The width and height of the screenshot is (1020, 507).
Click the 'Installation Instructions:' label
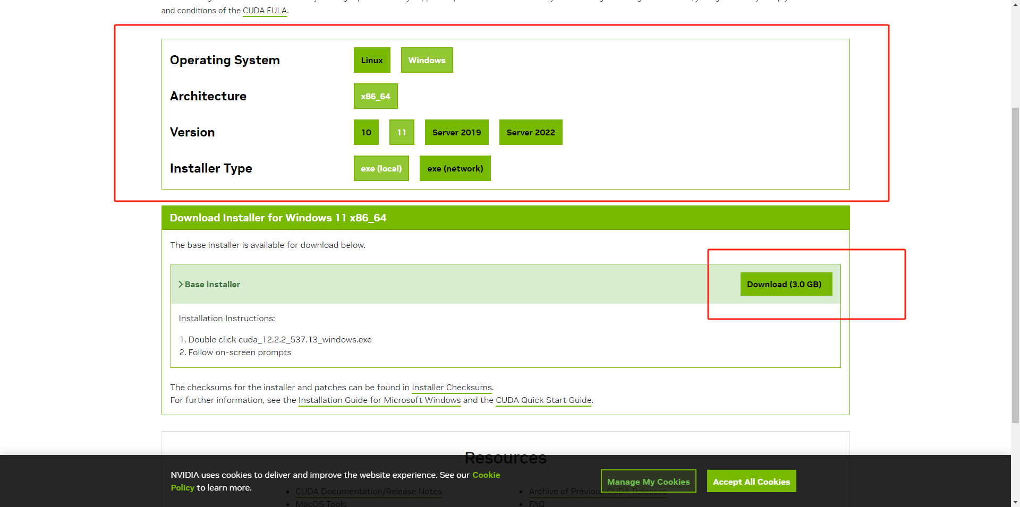click(227, 319)
